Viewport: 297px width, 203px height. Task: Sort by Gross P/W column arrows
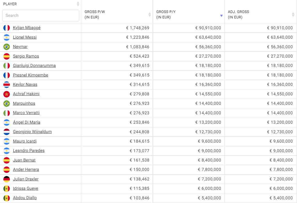tap(150, 15)
